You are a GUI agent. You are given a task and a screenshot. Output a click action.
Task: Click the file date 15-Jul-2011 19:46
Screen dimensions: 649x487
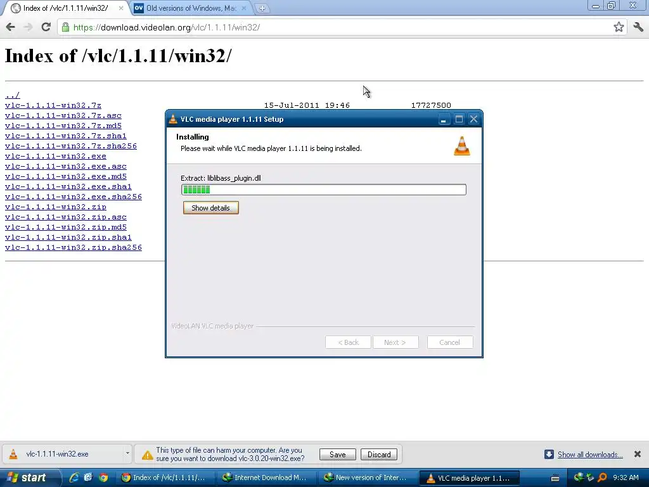pyautogui.click(x=307, y=106)
